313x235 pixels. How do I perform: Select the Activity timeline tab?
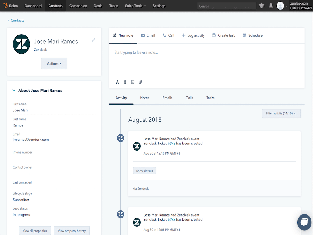121,98
